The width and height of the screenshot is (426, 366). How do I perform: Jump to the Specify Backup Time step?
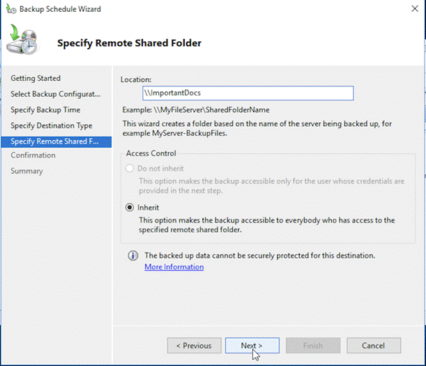pyautogui.click(x=45, y=109)
